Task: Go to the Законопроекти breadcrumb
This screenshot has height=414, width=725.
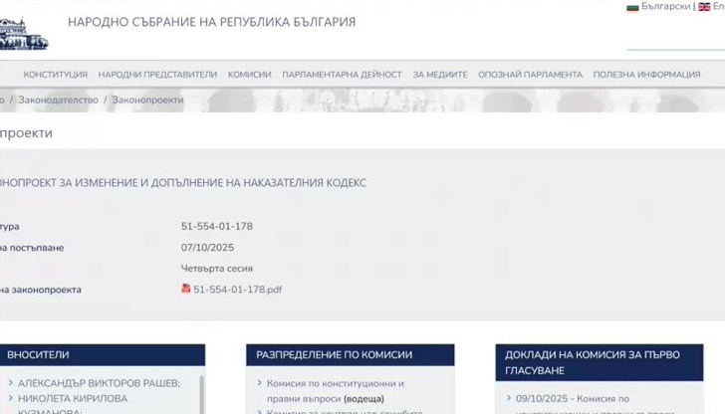Action: [147, 101]
